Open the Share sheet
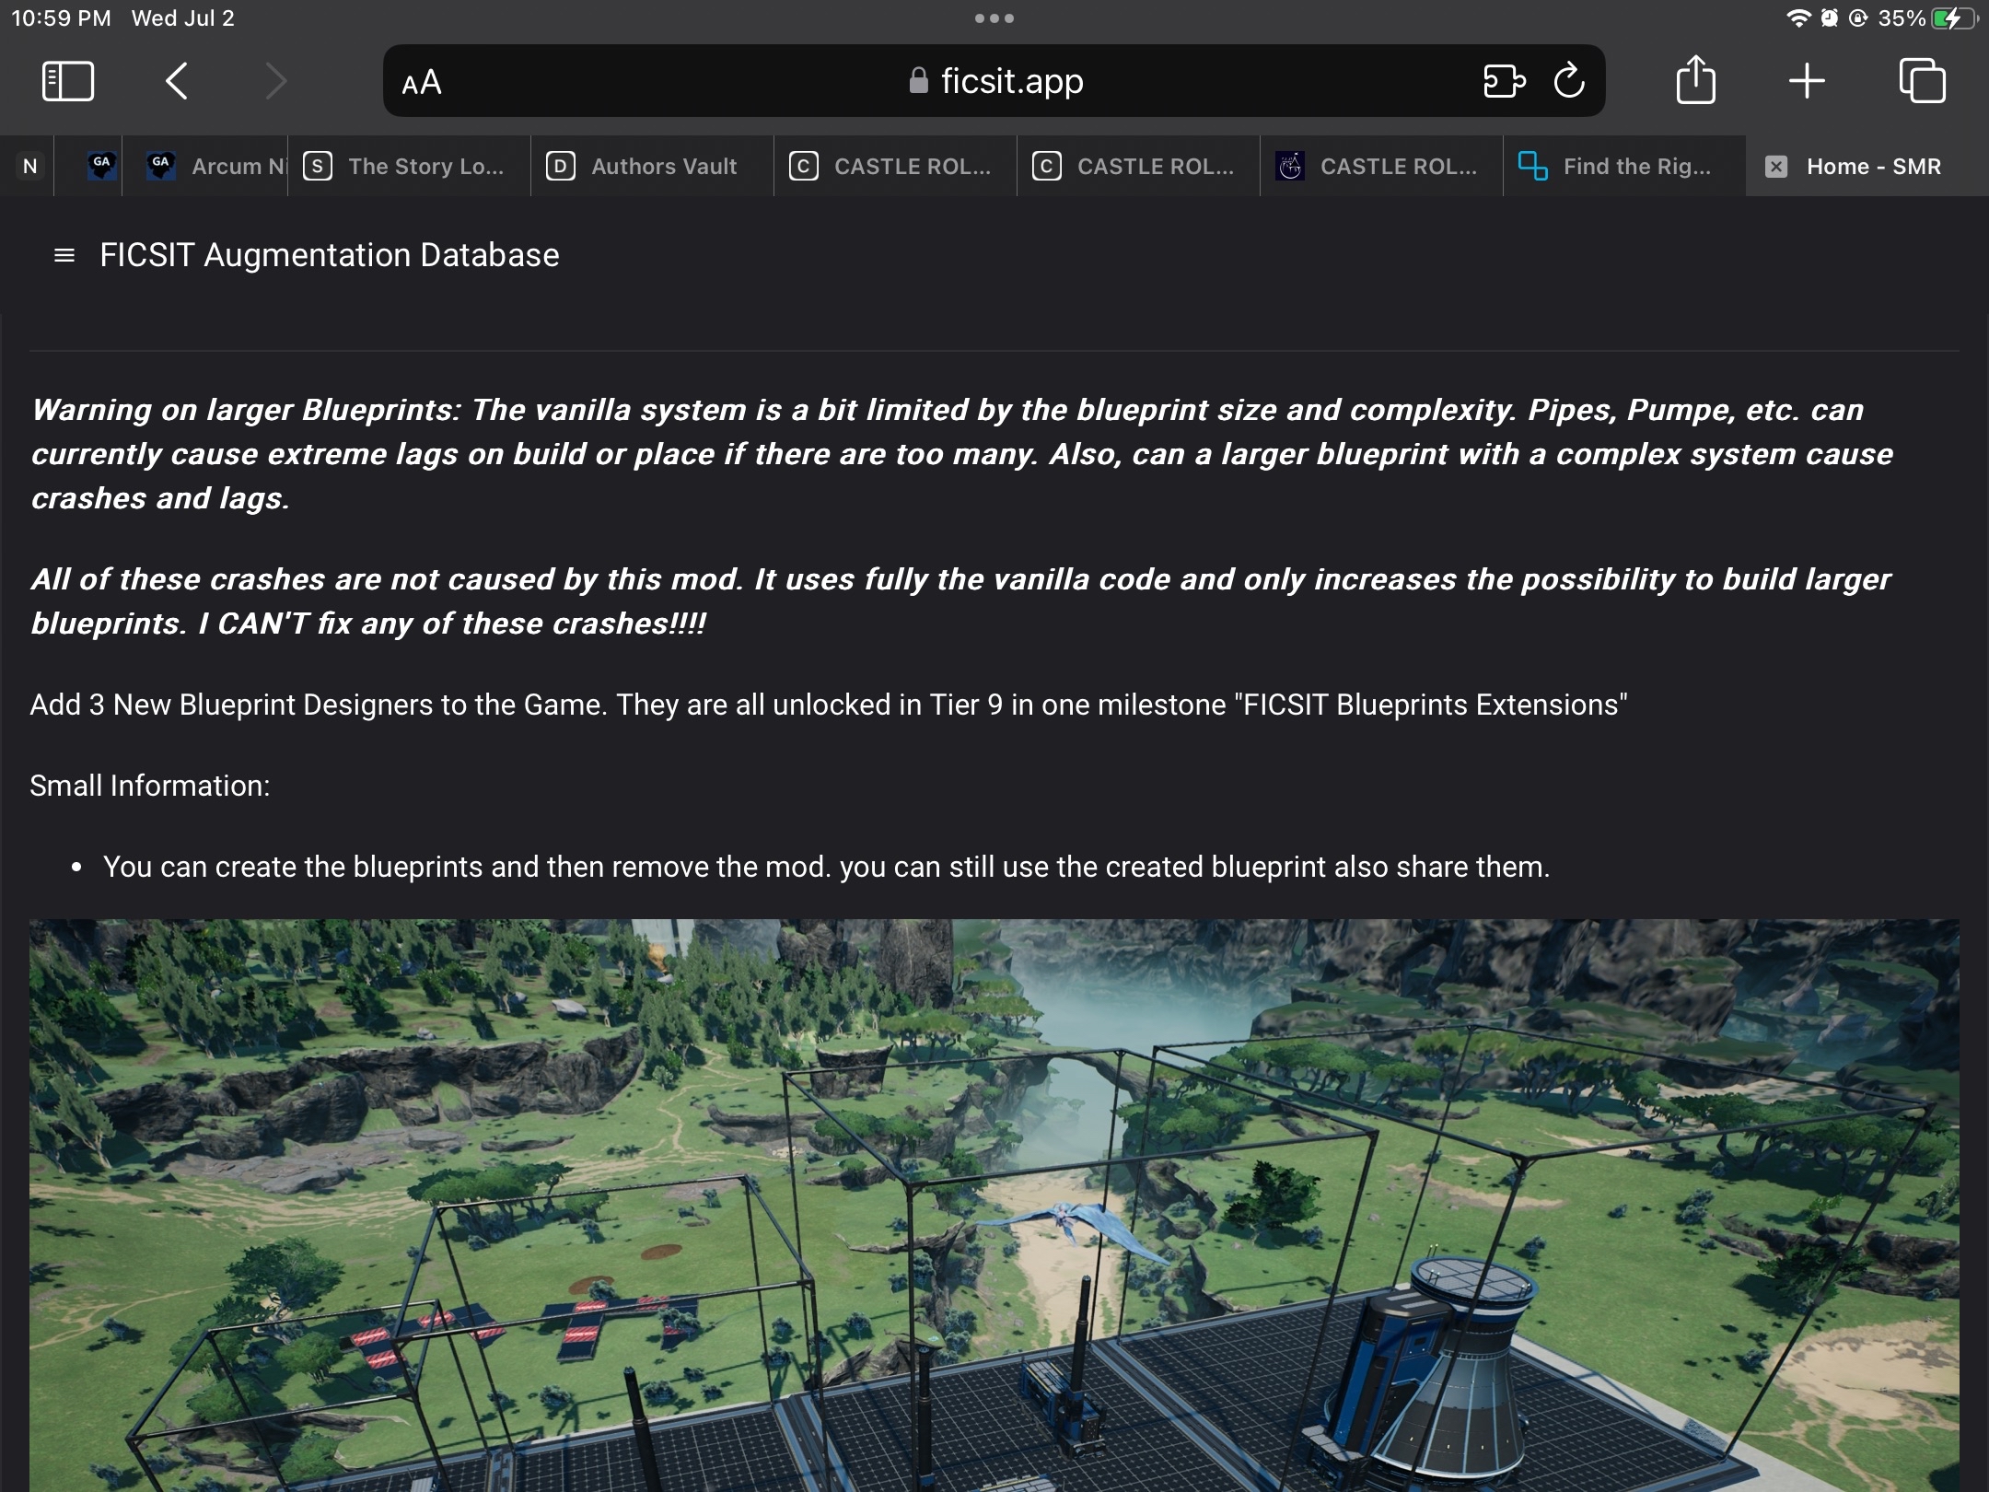 pos(1695,79)
